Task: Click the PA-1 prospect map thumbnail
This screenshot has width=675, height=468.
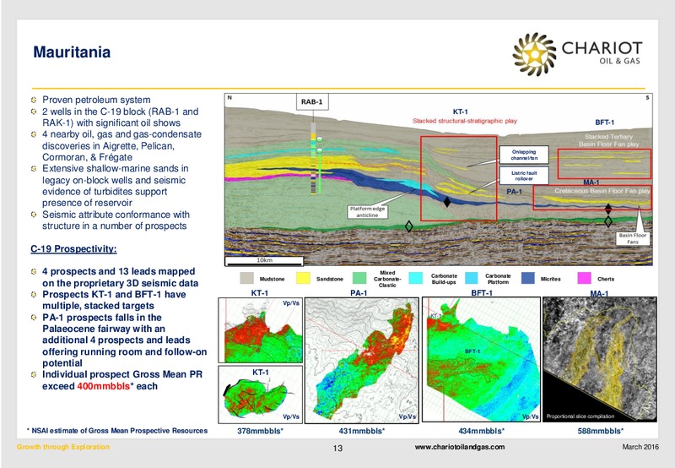Action: pos(362,360)
